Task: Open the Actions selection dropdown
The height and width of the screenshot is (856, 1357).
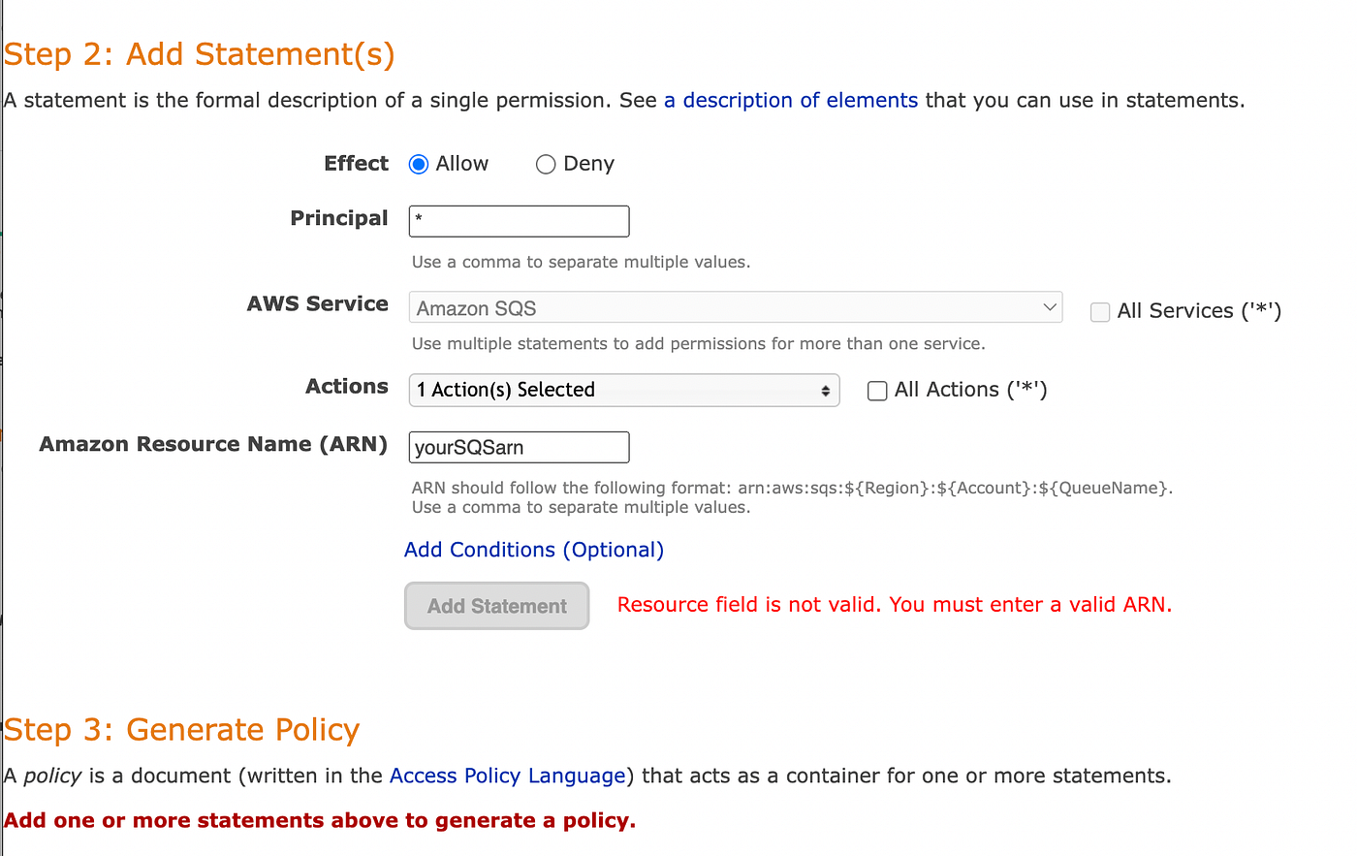Action: coord(624,390)
